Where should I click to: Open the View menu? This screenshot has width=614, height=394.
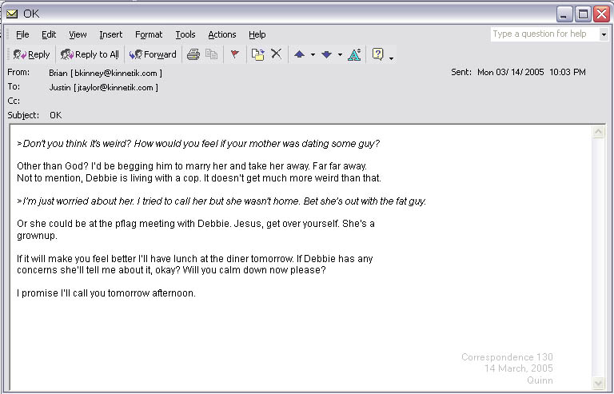[x=78, y=34]
